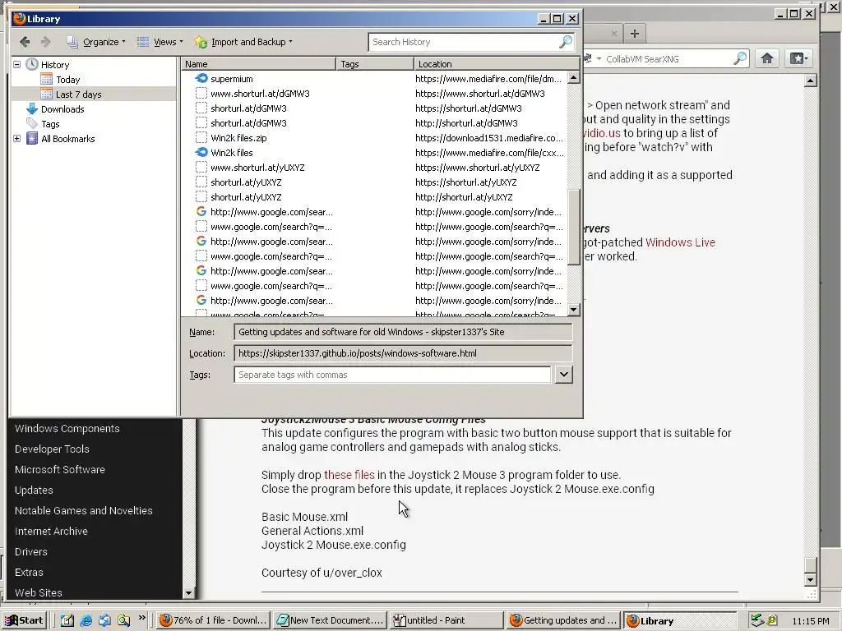Click the All Bookmarks star icon

click(x=32, y=138)
